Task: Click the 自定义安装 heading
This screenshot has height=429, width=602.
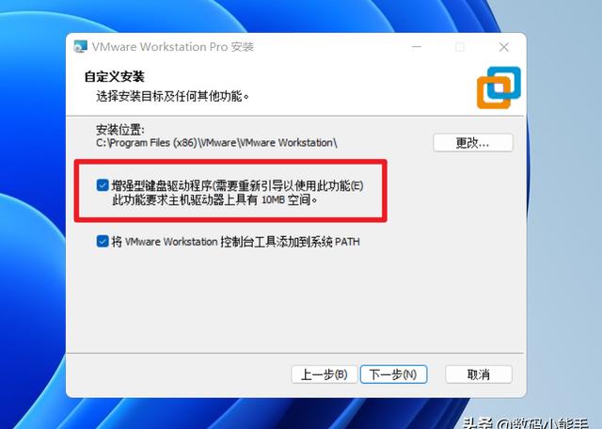Action: pyautogui.click(x=115, y=76)
